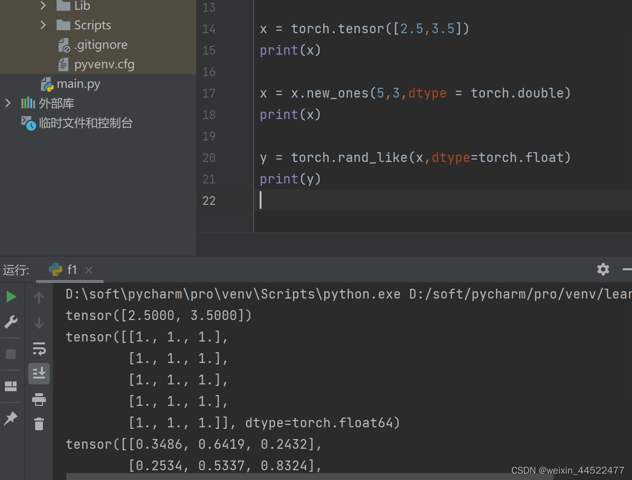Click the console horizontal scrollbar
This screenshot has height=480, width=632.
click(310, 477)
